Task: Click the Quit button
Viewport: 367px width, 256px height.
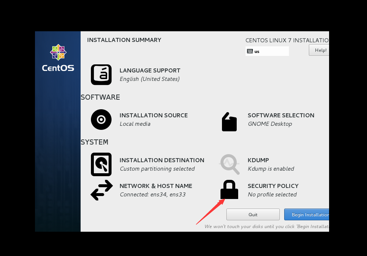Action: click(x=253, y=214)
